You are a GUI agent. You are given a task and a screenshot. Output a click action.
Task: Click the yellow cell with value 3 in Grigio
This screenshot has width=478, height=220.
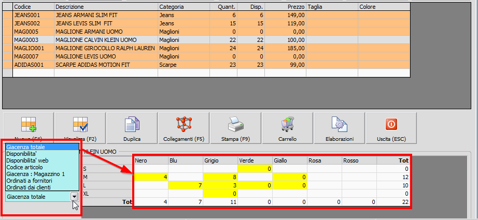(x=220, y=185)
